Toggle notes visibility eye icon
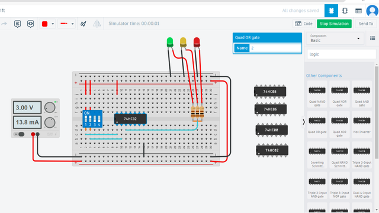Viewport: 379px width, 213px height. (30, 24)
